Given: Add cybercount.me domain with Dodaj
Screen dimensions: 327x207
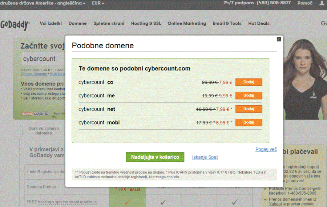Looking at the screenshot, I should [249, 96].
